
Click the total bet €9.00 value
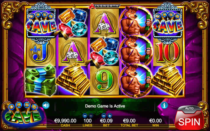click(129, 121)
